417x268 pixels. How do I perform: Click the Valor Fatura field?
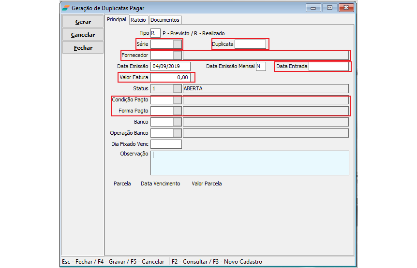click(x=170, y=77)
